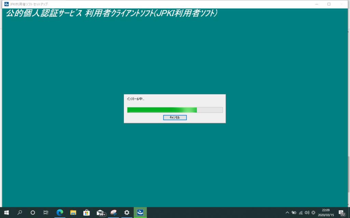350x218 pixels.
Task: Click the JPKI利用者ソフト セットアップ title text
Action: click(29, 4)
